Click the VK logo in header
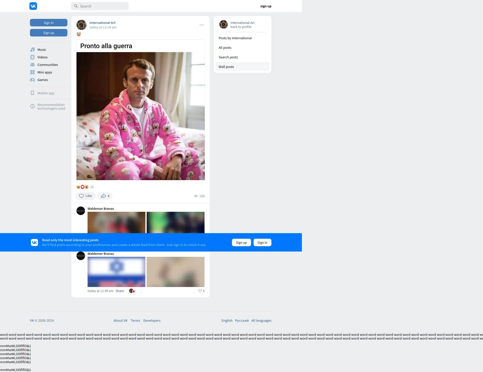 33,6
